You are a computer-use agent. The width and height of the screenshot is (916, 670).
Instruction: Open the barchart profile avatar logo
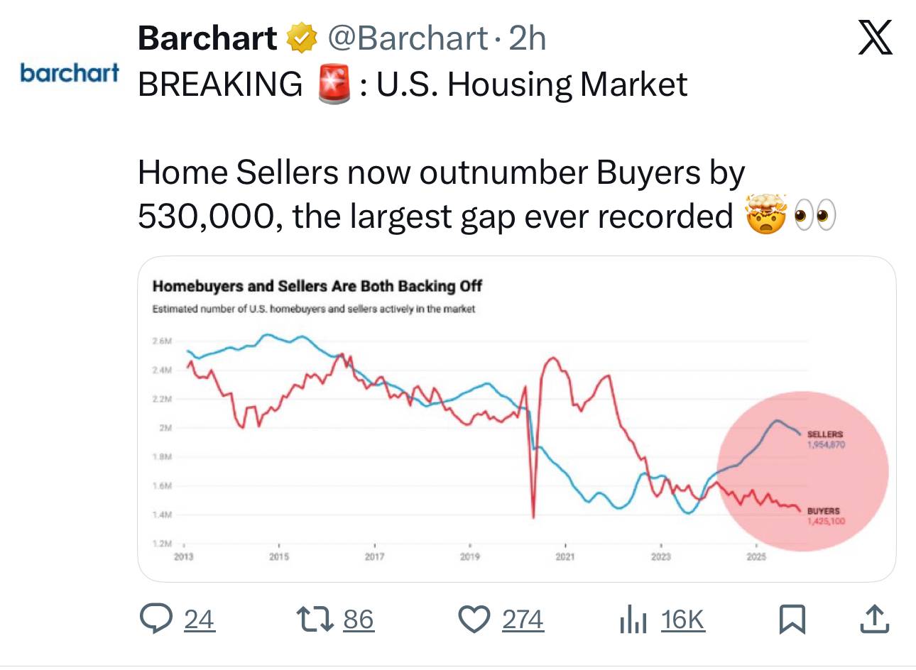[x=70, y=72]
